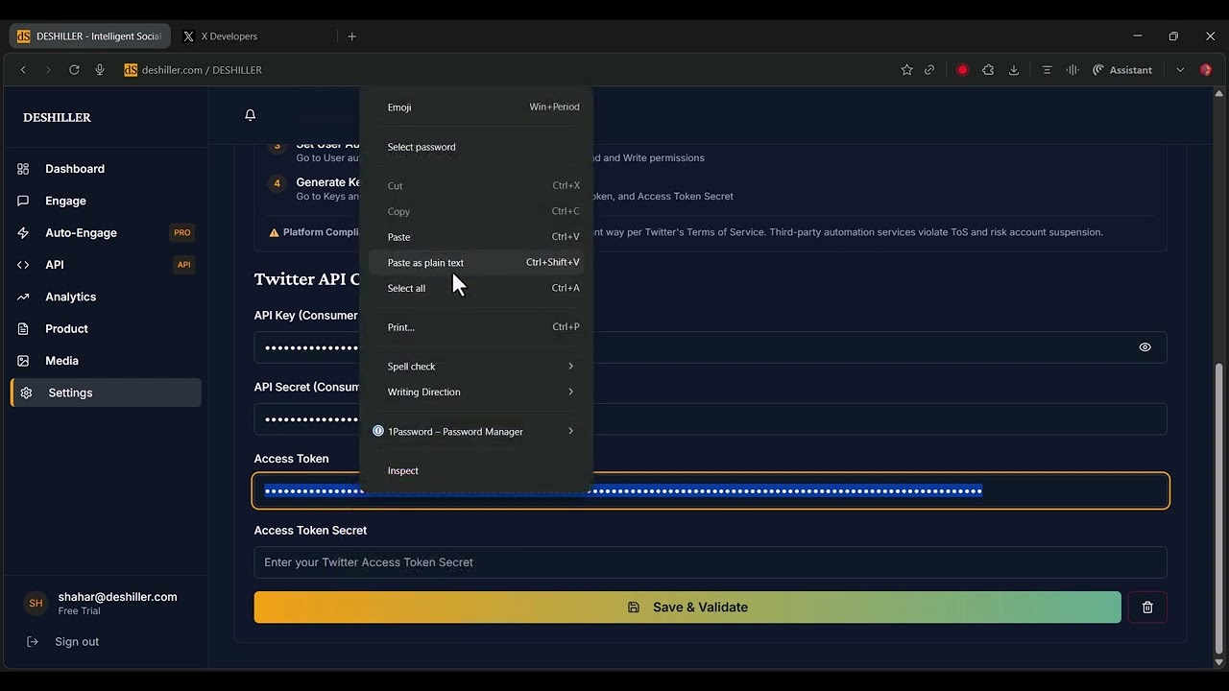Click the PRO badge next to Auto-Engage
This screenshot has height=691, width=1229.
(182, 233)
